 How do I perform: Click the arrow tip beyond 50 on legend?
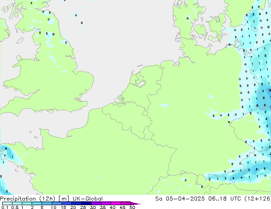(135, 203)
